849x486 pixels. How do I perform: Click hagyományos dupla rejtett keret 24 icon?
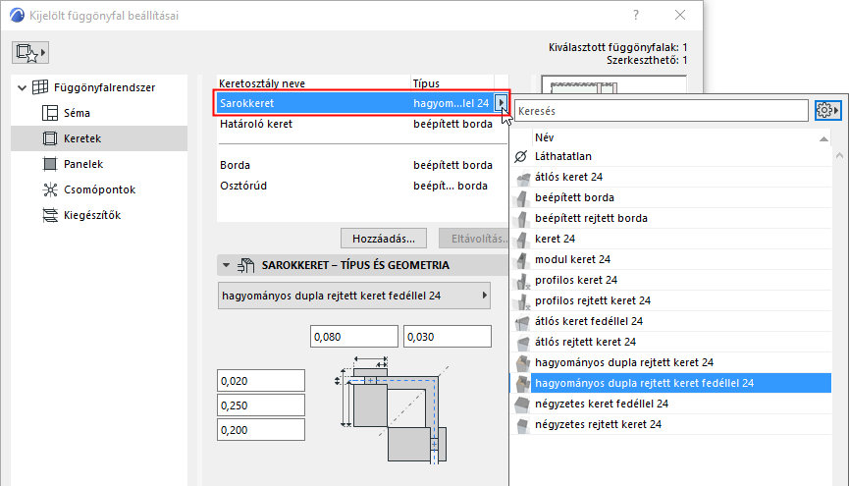522,362
